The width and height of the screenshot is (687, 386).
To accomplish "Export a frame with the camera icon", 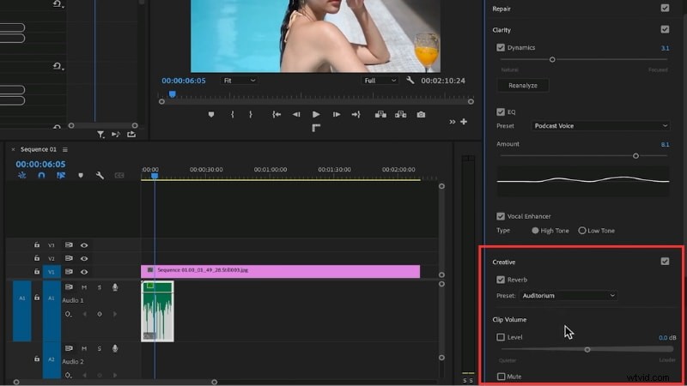I will [x=421, y=115].
